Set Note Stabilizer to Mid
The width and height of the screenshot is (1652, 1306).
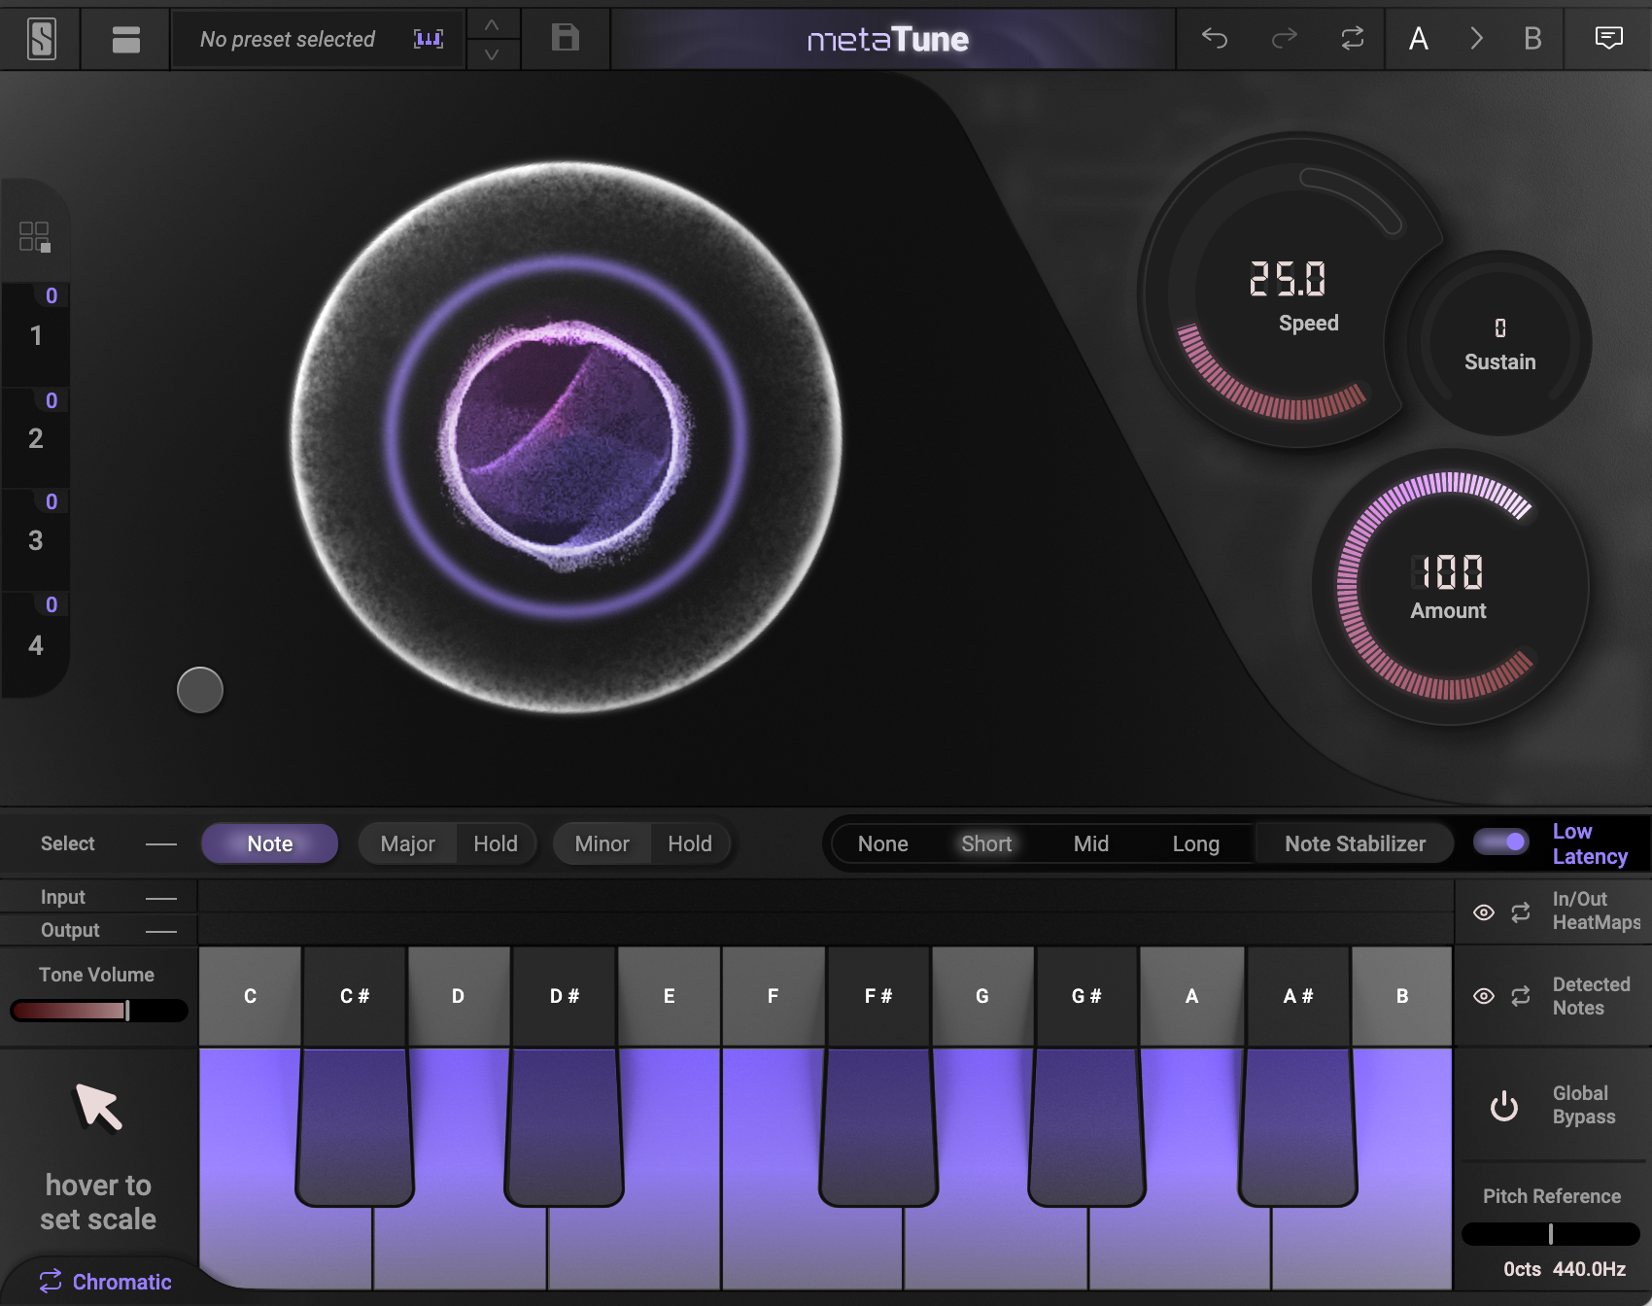(x=1091, y=843)
